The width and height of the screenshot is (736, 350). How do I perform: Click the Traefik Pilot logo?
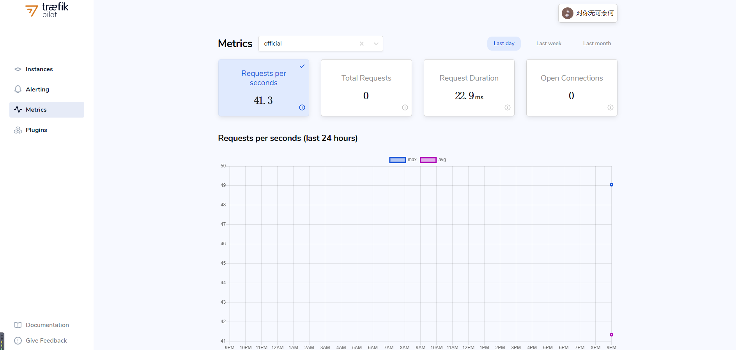pos(47,11)
